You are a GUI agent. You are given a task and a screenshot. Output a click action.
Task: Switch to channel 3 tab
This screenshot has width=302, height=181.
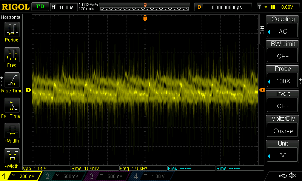108,176
